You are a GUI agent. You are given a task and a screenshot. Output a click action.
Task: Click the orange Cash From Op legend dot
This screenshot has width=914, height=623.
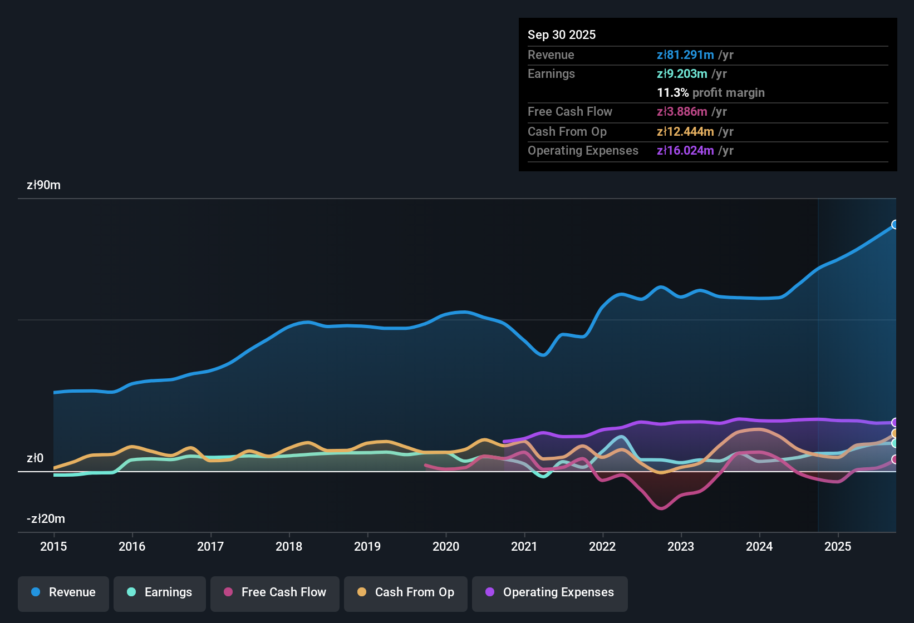coord(361,592)
